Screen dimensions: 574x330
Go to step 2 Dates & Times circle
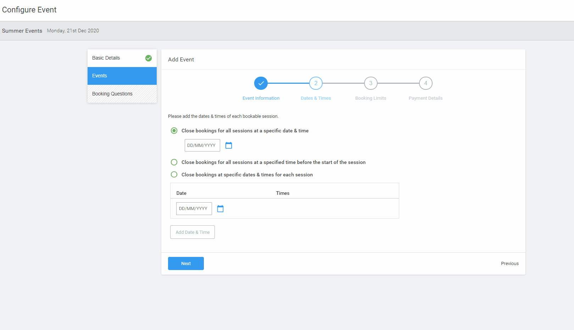click(x=316, y=83)
